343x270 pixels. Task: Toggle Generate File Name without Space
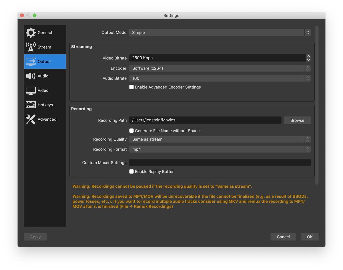(x=131, y=131)
